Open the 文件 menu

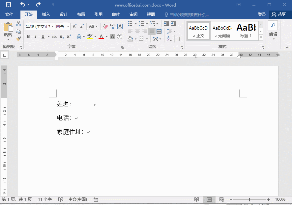point(9,14)
